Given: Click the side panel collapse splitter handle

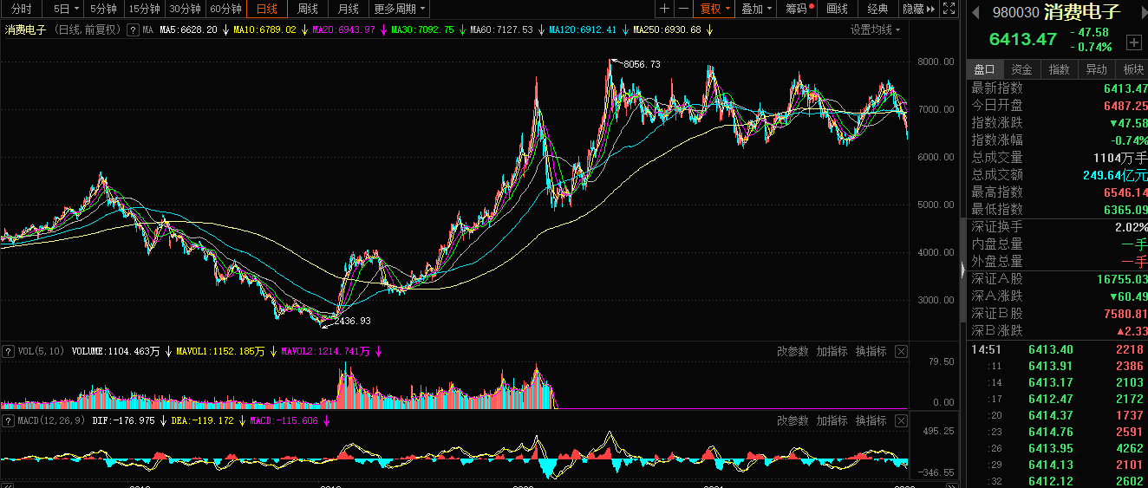Looking at the screenshot, I should 962,271.
